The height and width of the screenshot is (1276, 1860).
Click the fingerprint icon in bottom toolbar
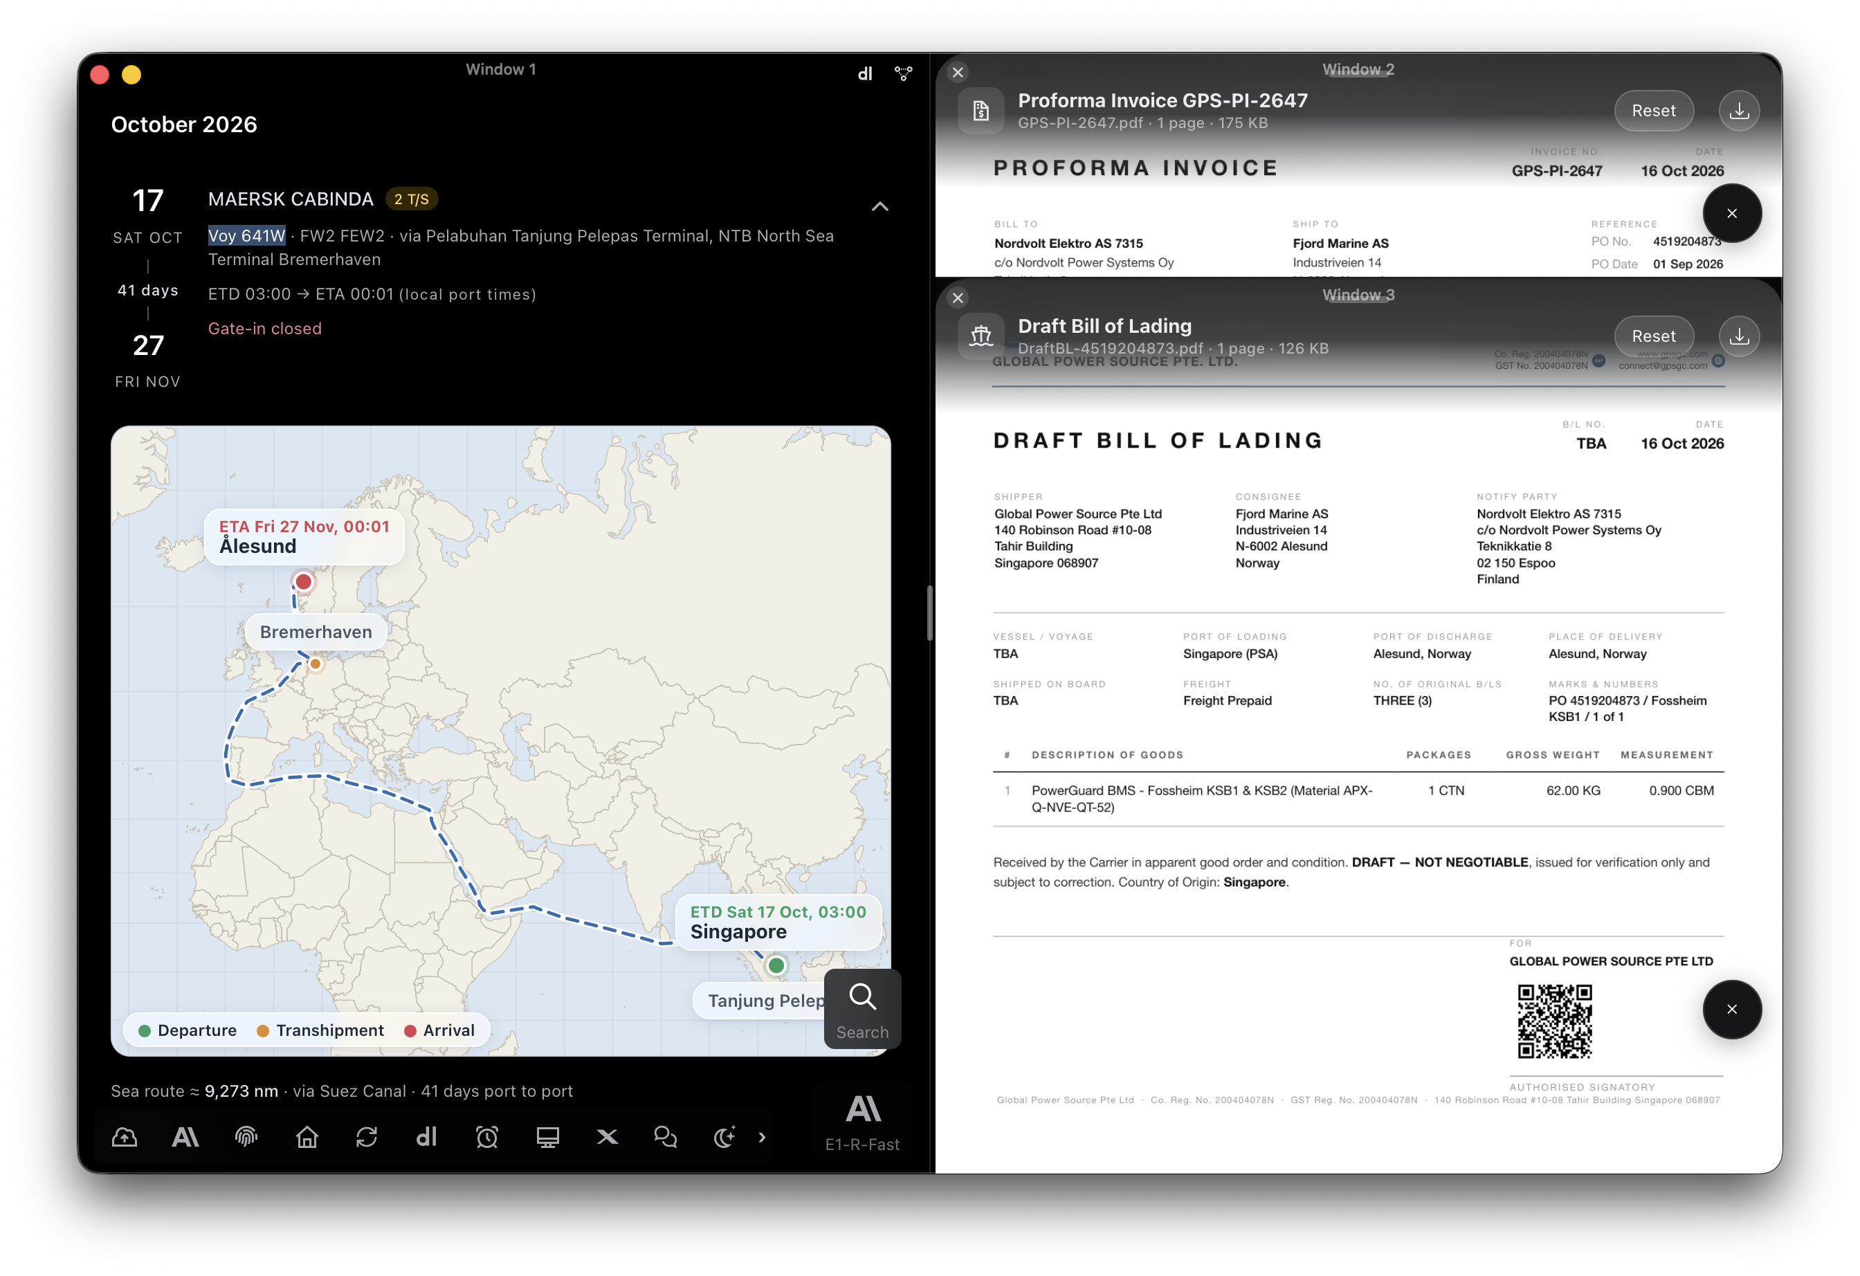click(x=246, y=1137)
